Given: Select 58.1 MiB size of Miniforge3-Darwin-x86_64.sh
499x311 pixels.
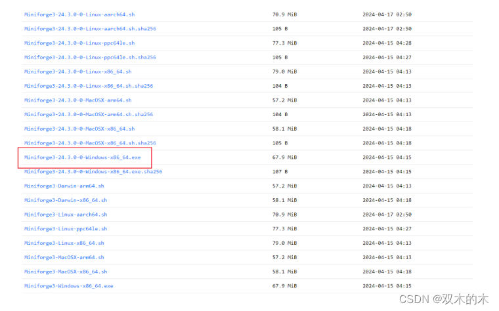Looking at the screenshot, I should tap(284, 200).
